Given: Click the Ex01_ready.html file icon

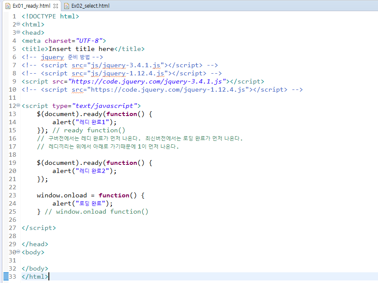Looking at the screenshot, I should coord(8,6).
